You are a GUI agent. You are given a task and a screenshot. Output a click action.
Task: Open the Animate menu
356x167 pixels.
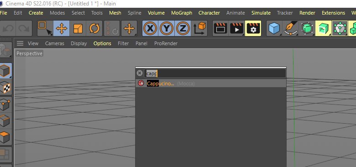[x=236, y=13]
